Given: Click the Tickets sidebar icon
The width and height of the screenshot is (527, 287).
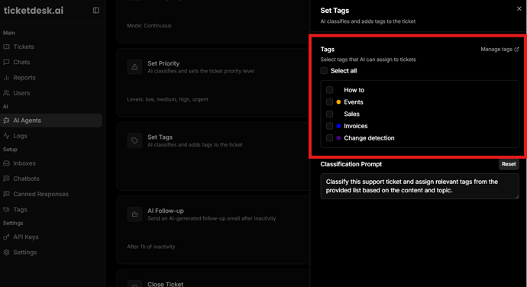Looking at the screenshot, I should tap(6, 47).
